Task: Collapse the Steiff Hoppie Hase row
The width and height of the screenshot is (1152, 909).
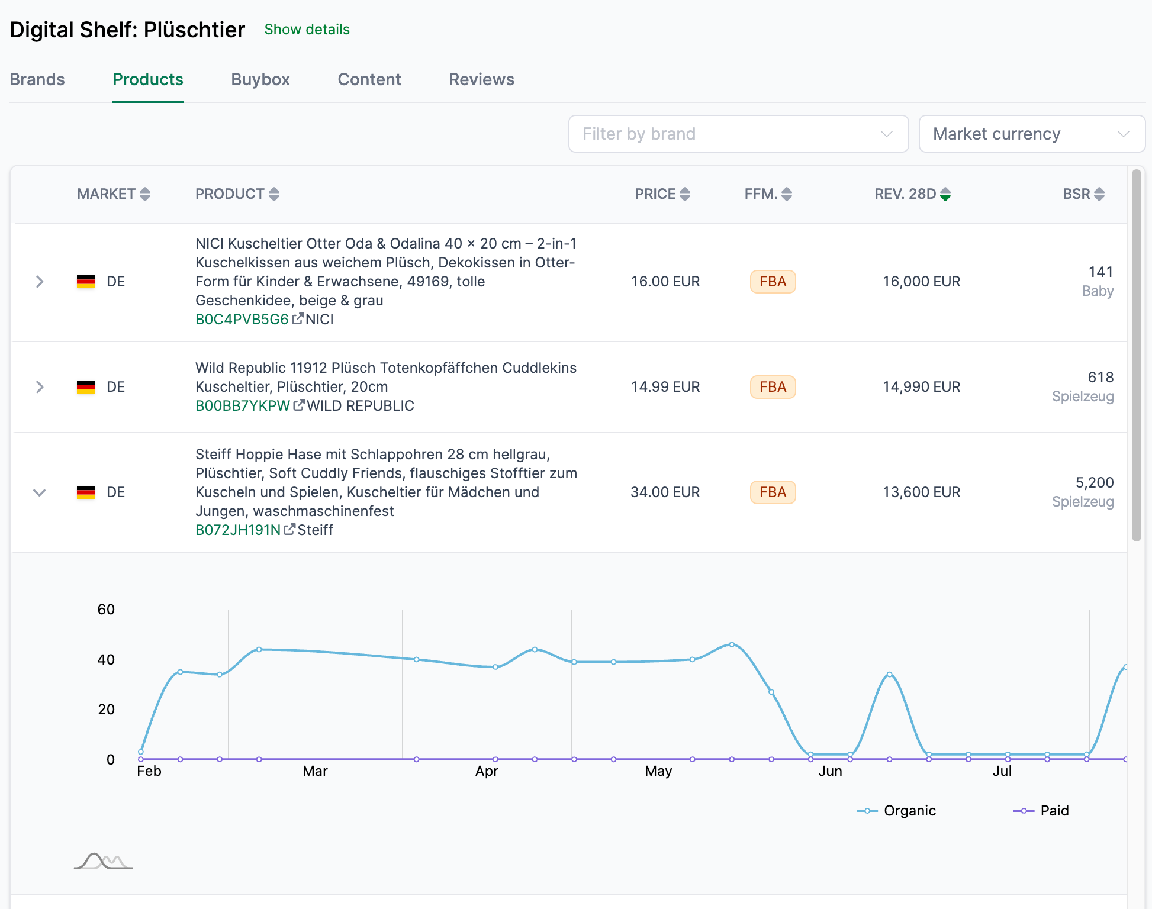Action: click(40, 492)
